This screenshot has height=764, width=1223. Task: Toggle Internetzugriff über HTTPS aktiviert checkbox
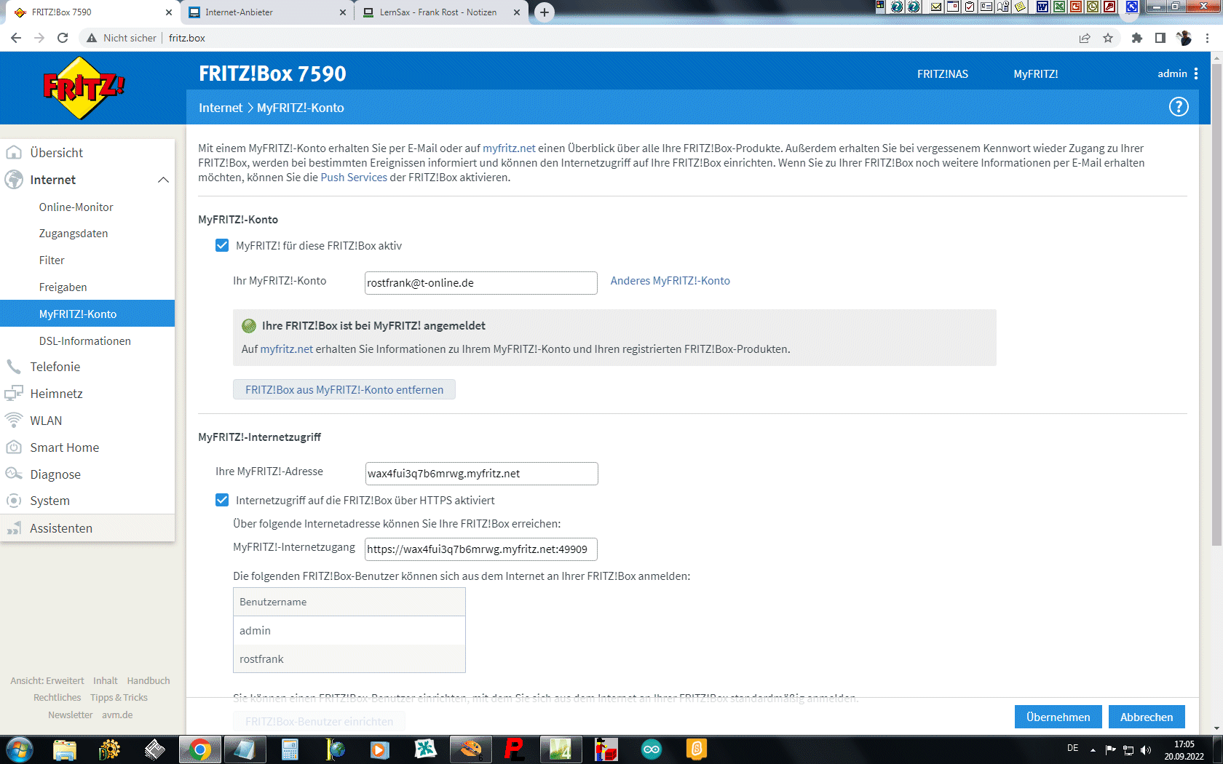tap(222, 500)
